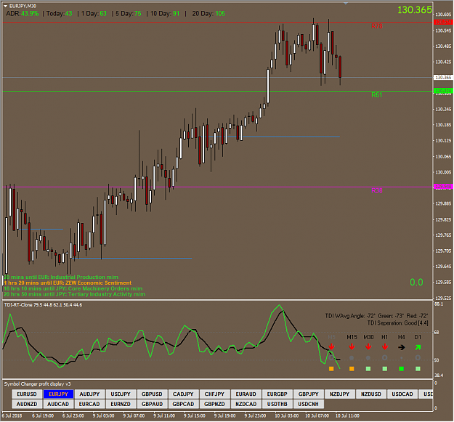Open the chart menu triangle beside EURJPY,M30
The width and height of the screenshot is (454, 422).
click(6, 6)
